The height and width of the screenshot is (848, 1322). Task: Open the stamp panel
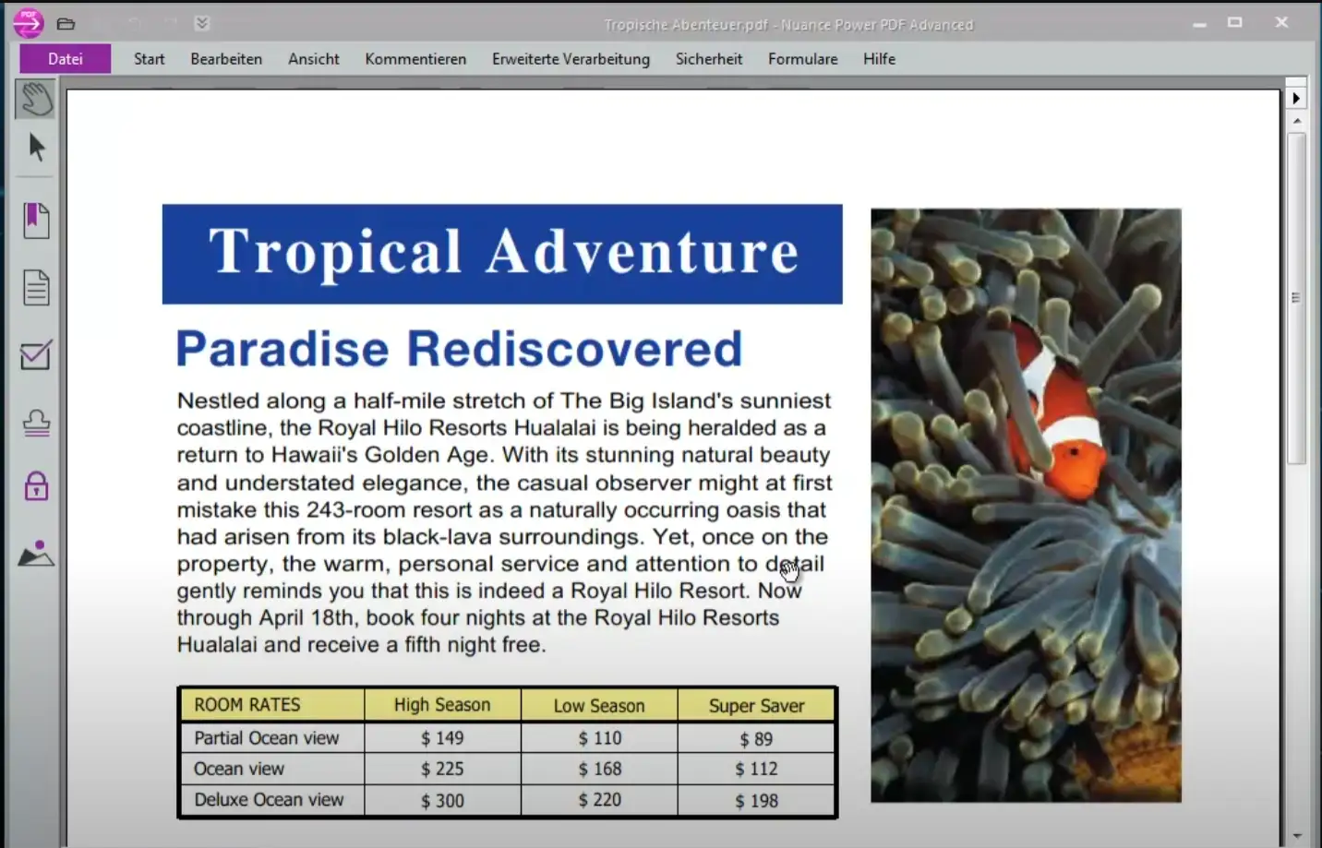[36, 424]
